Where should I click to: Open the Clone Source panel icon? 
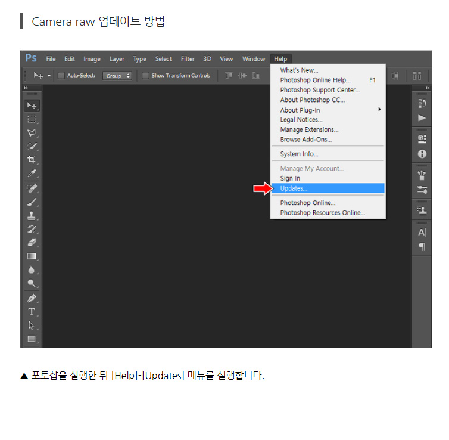point(422,211)
